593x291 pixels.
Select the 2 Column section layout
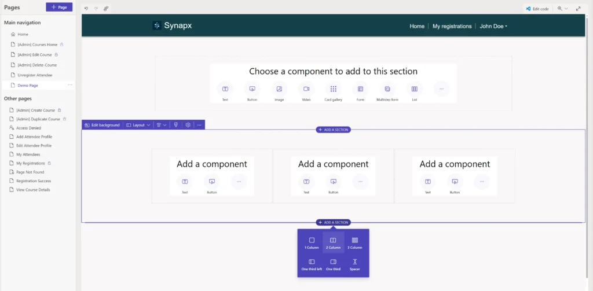pos(333,242)
